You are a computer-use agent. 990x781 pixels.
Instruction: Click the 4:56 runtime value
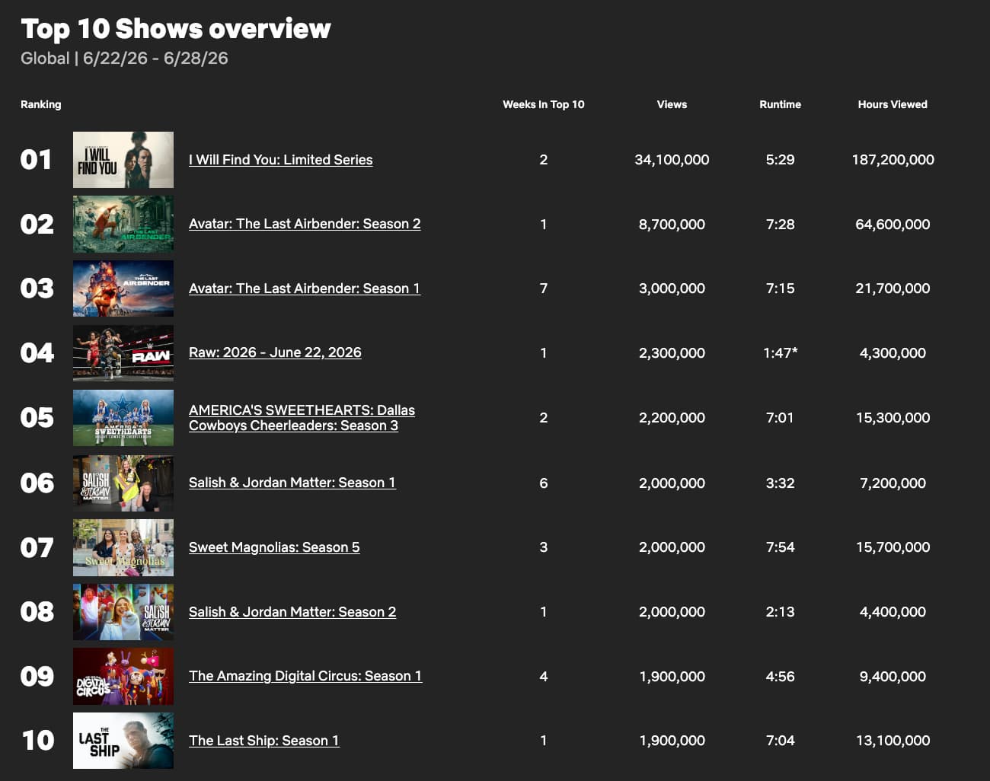(780, 677)
